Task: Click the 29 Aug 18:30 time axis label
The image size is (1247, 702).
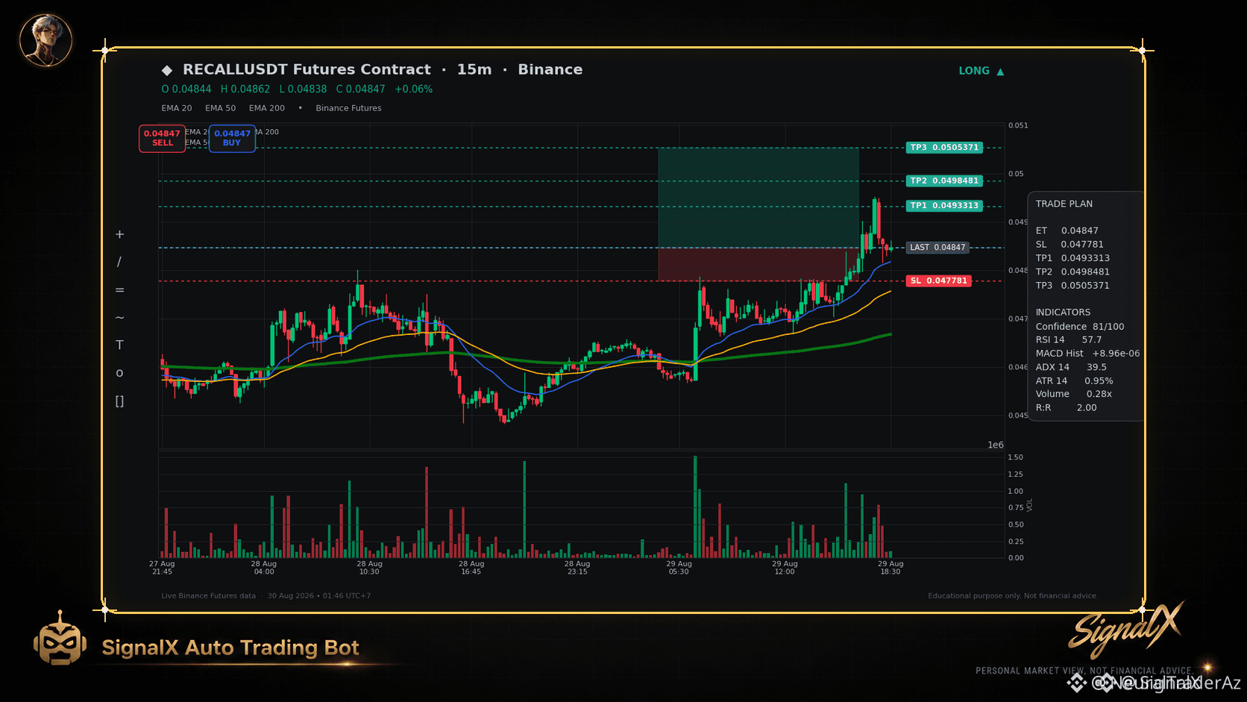Action: (x=891, y=568)
